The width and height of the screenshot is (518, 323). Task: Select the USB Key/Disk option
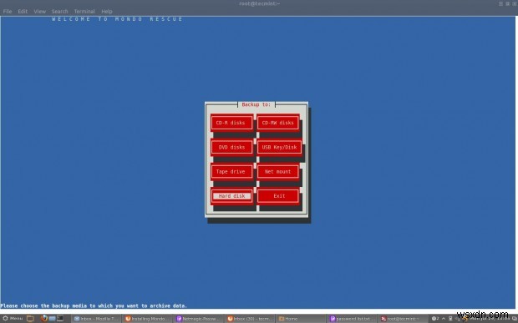(279, 147)
